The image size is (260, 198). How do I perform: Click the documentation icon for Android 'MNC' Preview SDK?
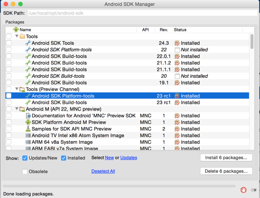point(28,116)
